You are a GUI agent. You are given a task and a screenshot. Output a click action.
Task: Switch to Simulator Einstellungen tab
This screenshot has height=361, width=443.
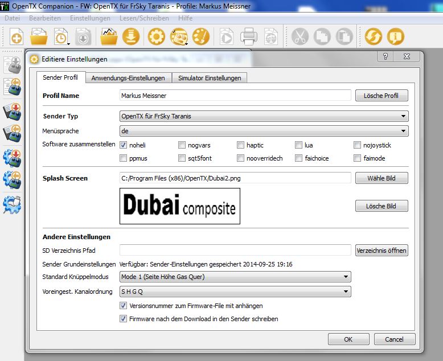tap(210, 78)
